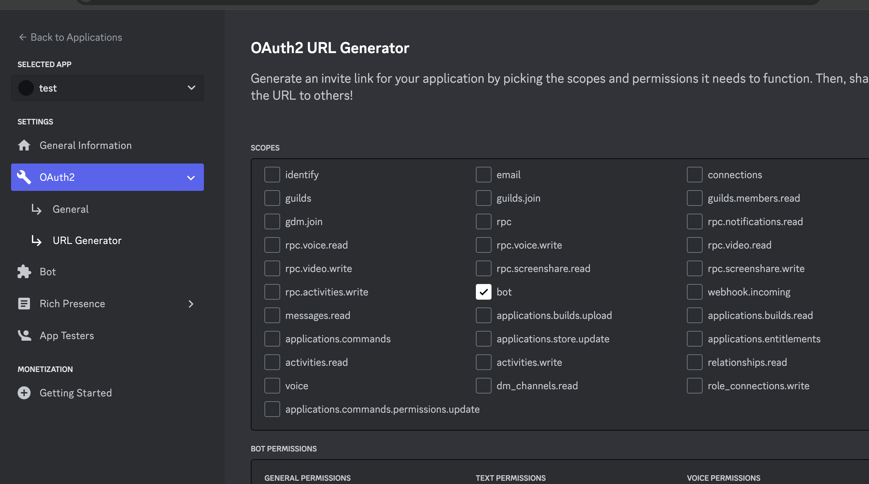Enable the applications.commands scope

click(272, 339)
